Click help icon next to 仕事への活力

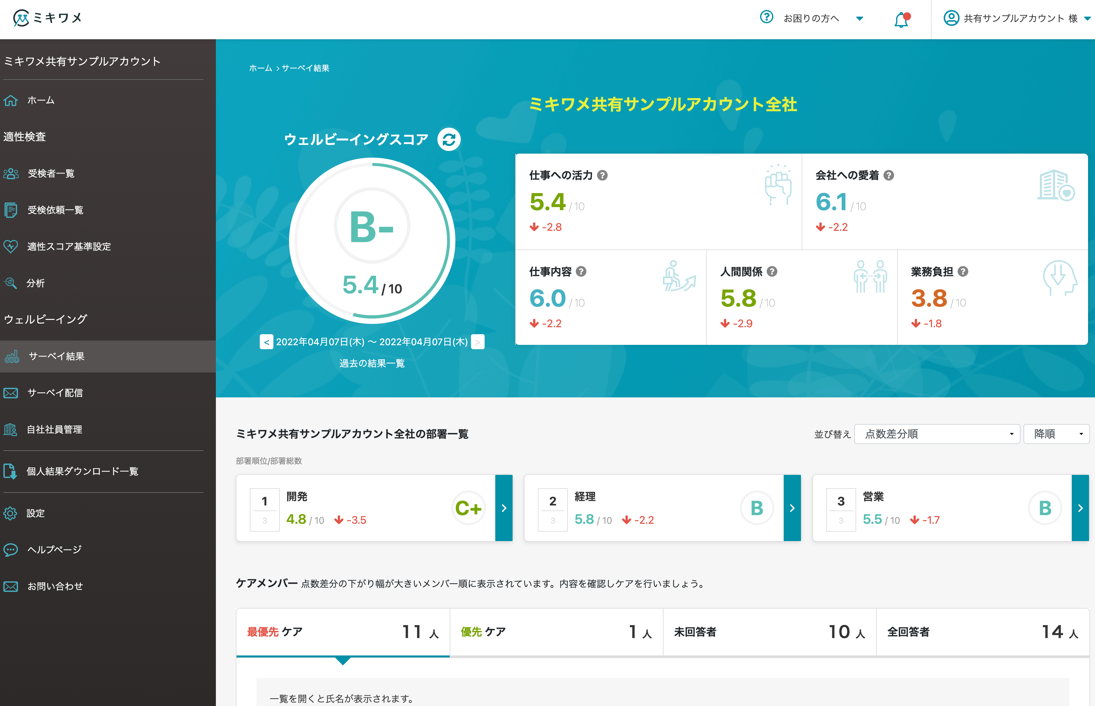click(x=602, y=175)
